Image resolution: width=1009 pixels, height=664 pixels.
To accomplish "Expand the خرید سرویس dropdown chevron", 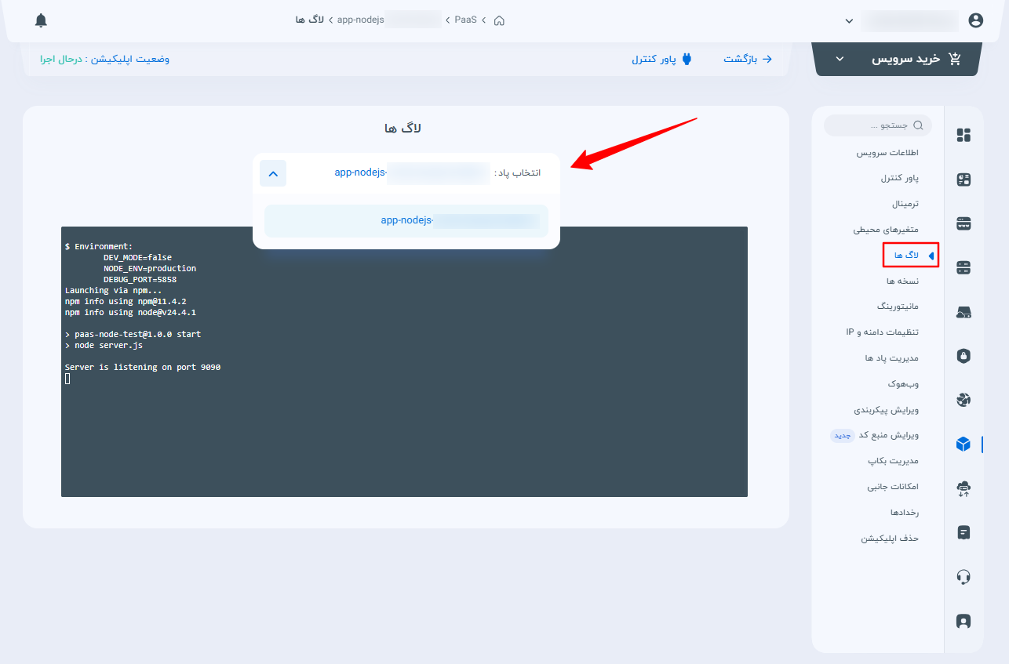I will pos(840,60).
